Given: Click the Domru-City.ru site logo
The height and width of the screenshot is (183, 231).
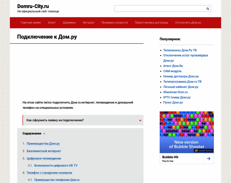Looking at the screenshot, I should click(33, 6).
